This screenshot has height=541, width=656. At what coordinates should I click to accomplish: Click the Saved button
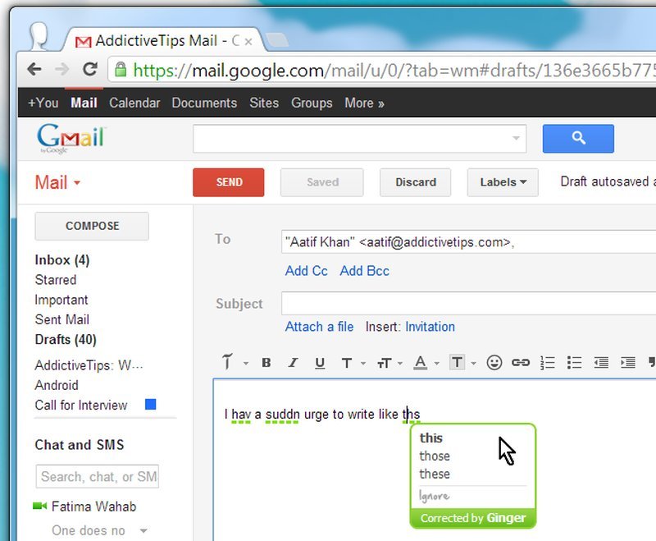pyautogui.click(x=322, y=182)
